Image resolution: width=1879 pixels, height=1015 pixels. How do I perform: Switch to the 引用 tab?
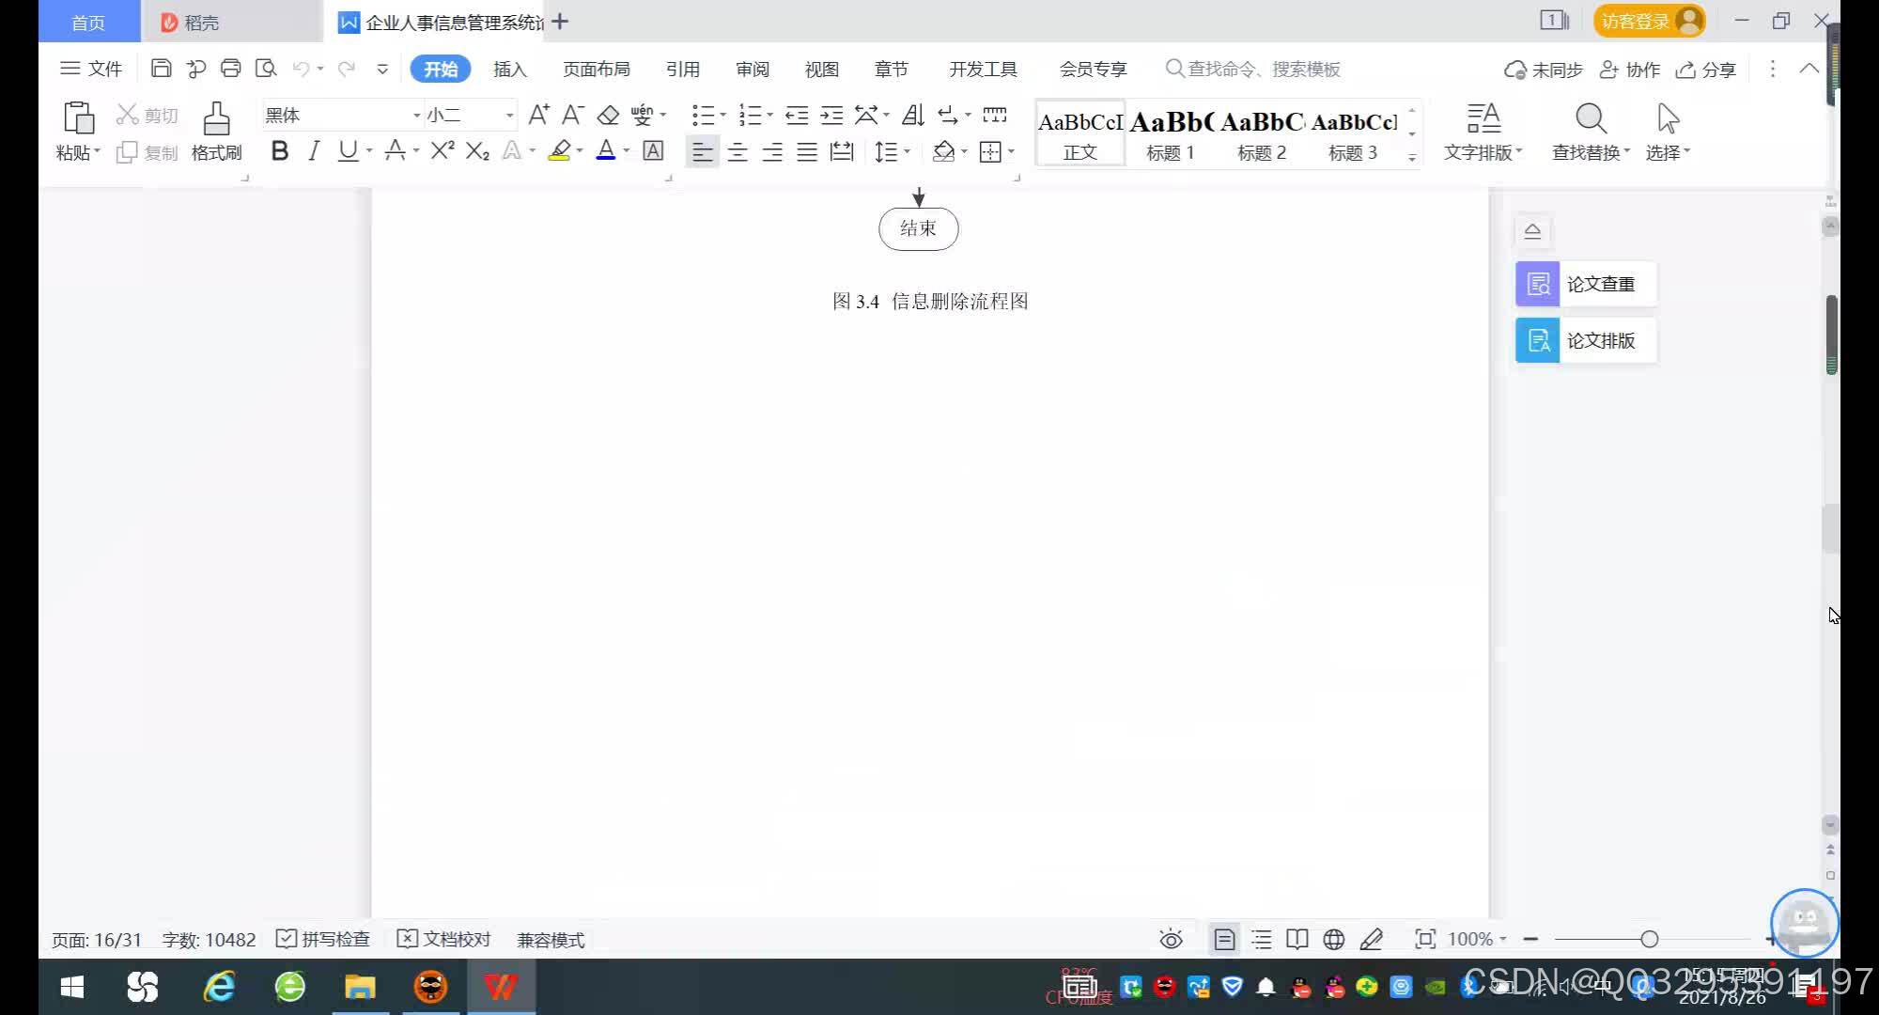tap(683, 69)
